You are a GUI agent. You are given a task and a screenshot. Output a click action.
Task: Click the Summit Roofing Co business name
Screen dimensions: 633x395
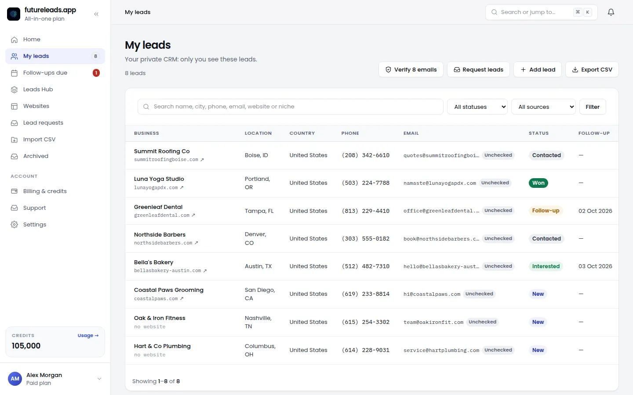162,151
